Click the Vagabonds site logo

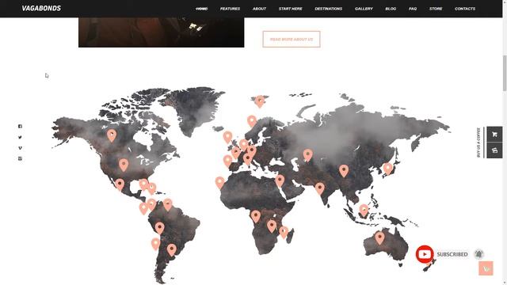click(41, 8)
